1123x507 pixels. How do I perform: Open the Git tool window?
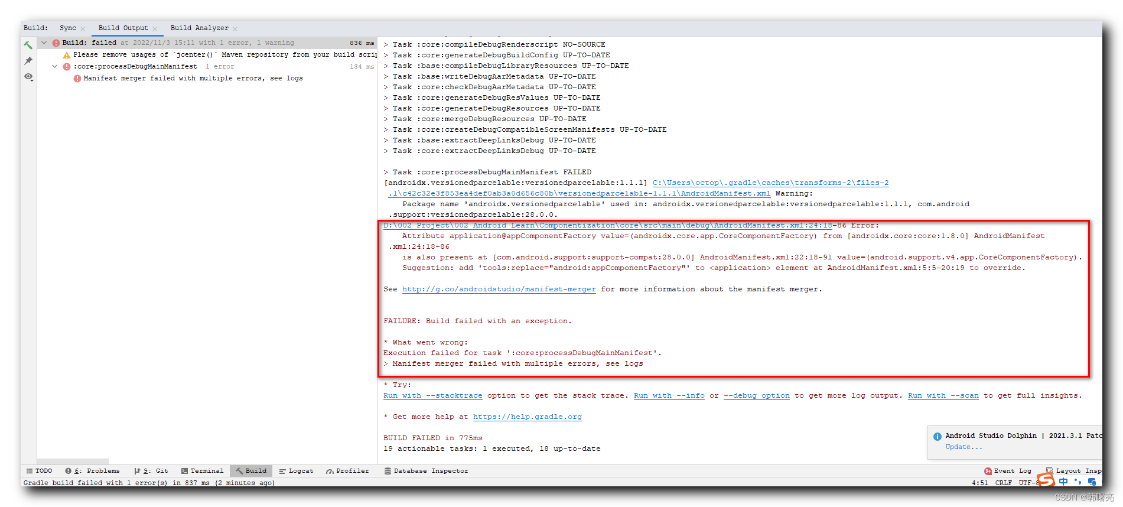click(x=151, y=471)
